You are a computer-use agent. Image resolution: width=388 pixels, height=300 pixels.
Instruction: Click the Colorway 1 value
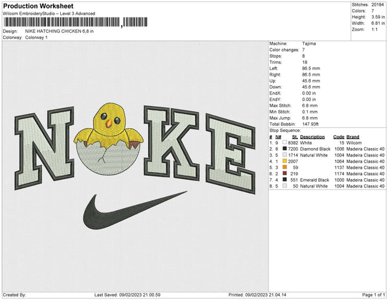click(36, 37)
